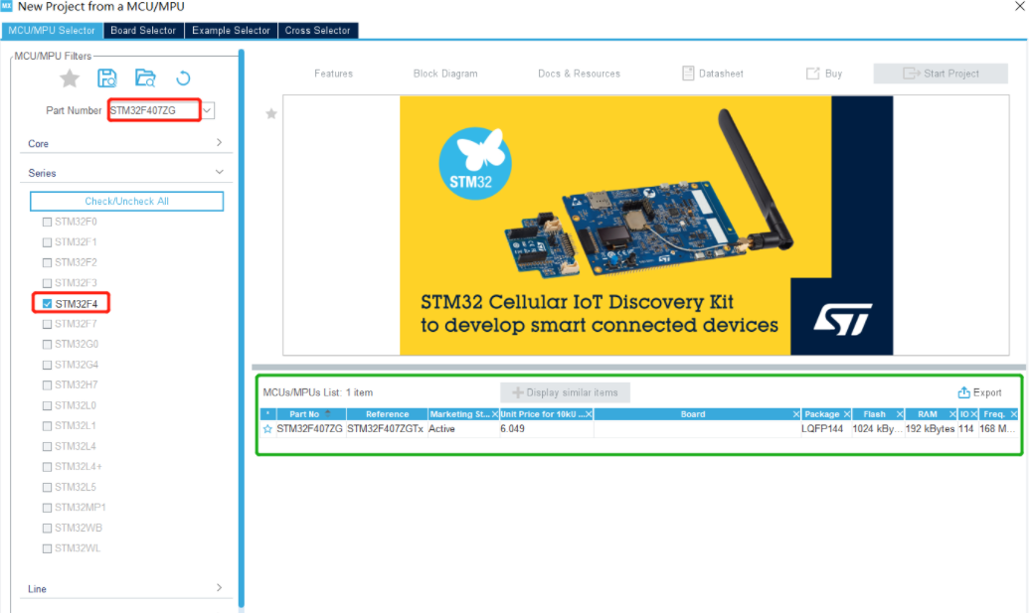The image size is (1033, 613).
Task: Check the STM32F1 series checkbox
Action: click(47, 242)
